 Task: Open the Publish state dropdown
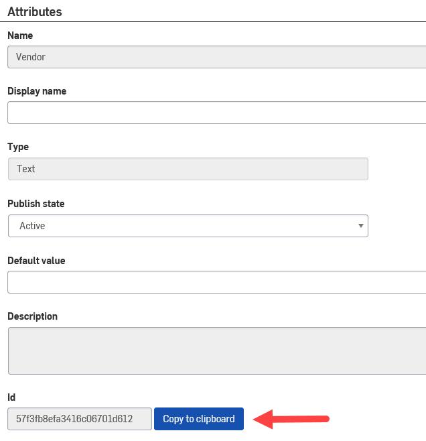point(188,226)
